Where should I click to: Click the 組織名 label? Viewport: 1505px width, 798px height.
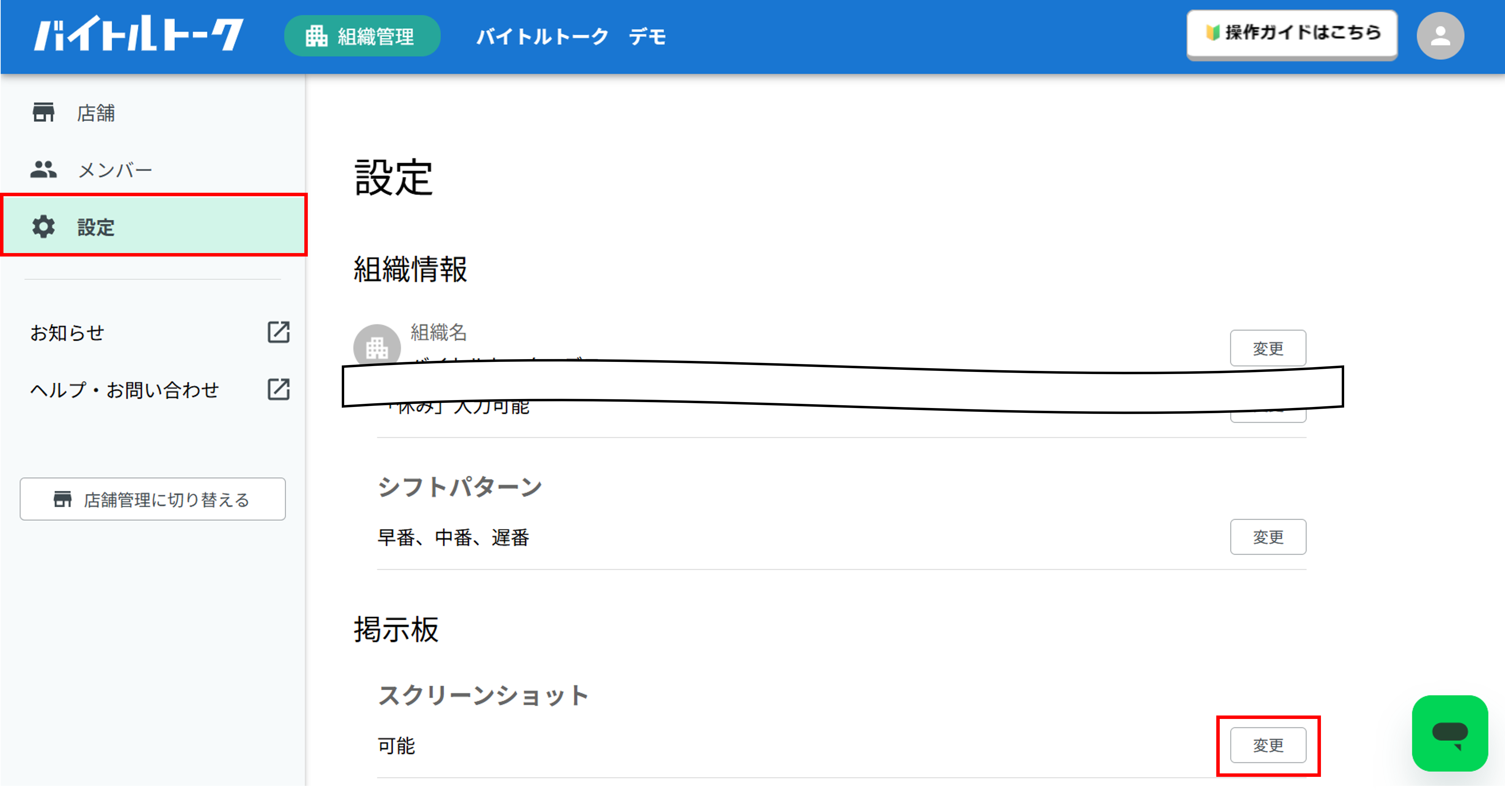click(x=438, y=333)
